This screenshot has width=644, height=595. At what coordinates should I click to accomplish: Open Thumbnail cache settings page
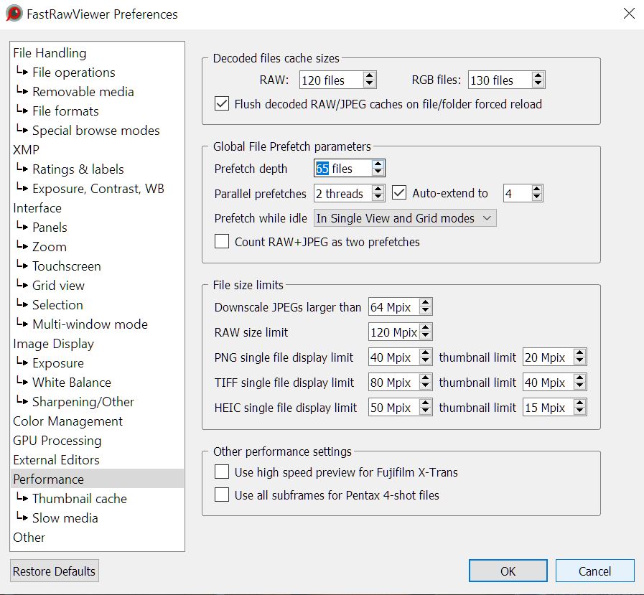(79, 499)
